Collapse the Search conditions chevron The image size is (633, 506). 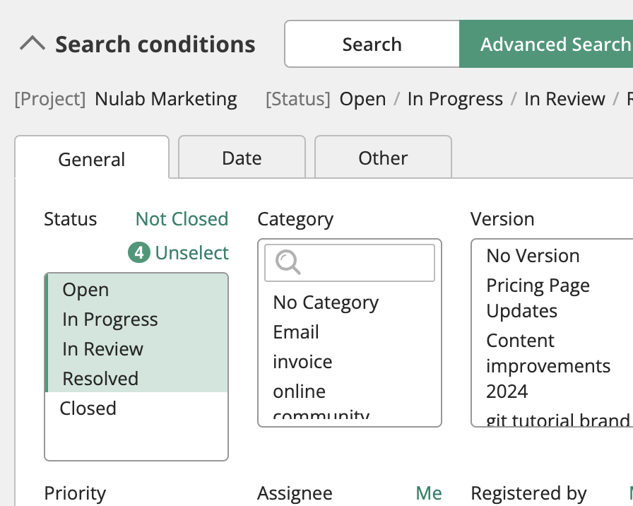(x=32, y=45)
